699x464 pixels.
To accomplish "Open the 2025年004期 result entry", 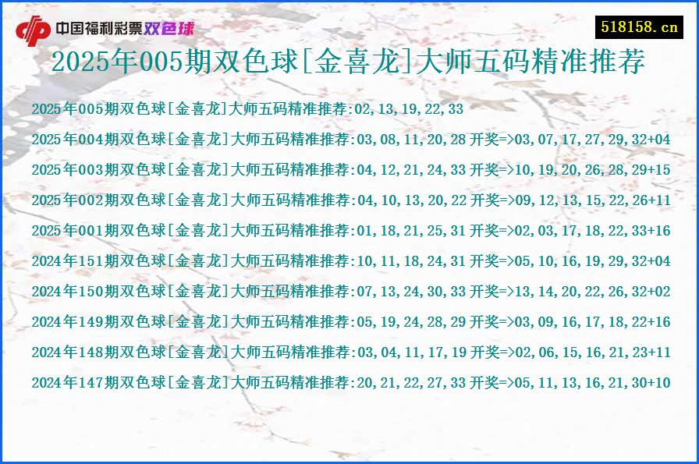I will (x=349, y=141).
